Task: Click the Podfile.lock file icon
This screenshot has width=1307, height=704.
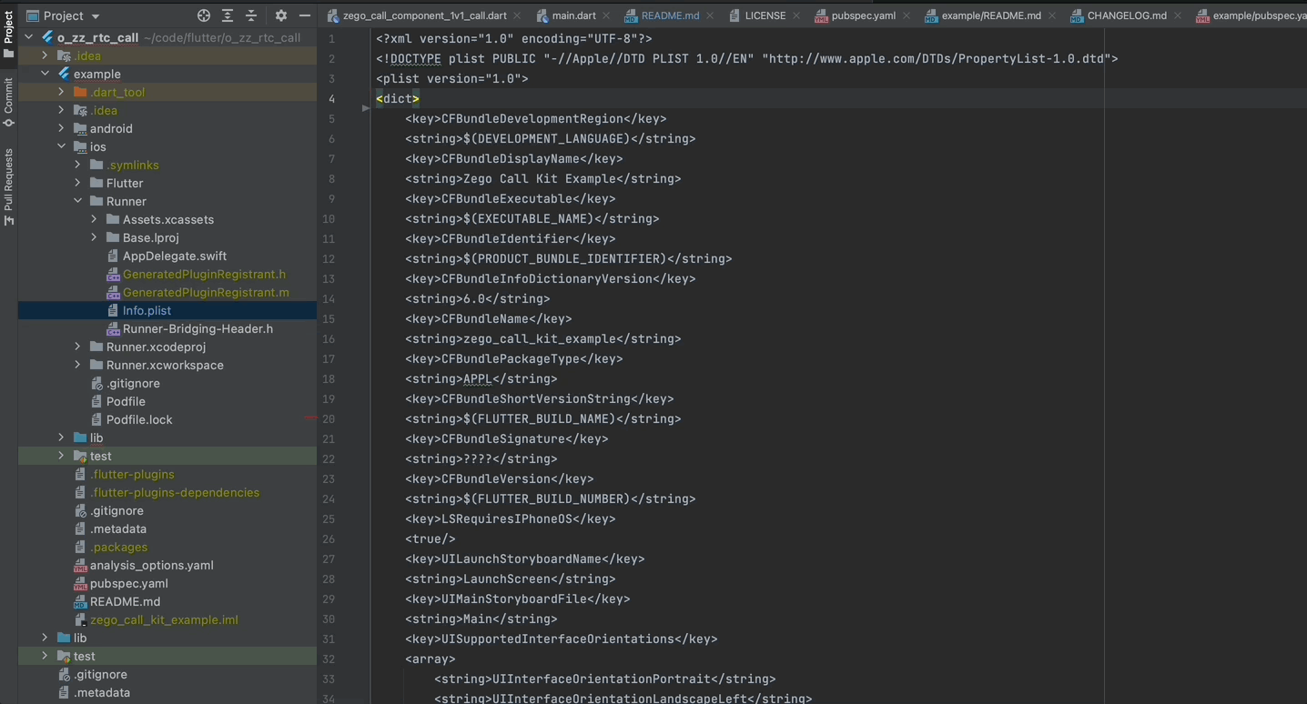Action: (x=96, y=419)
